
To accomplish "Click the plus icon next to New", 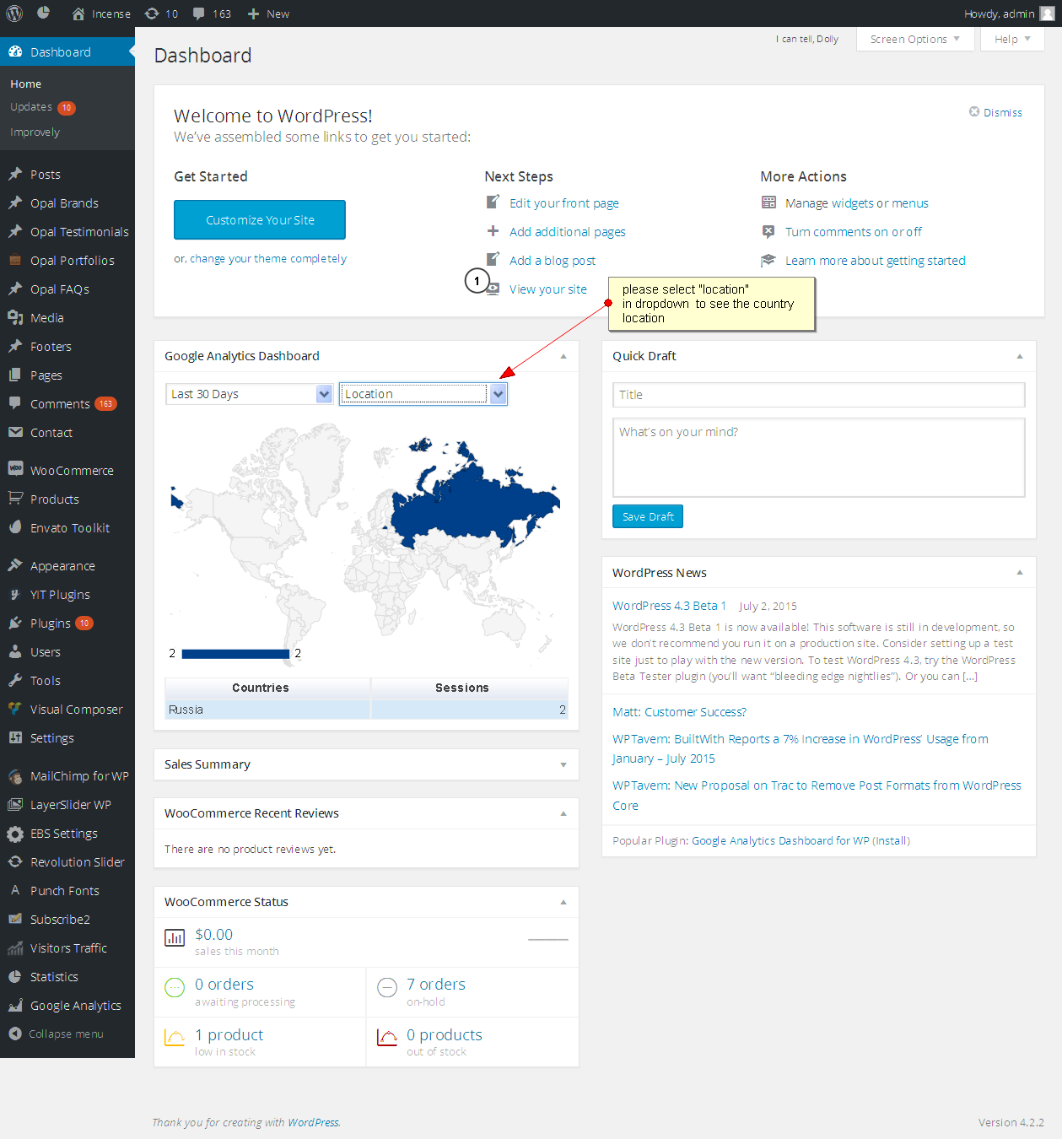I will pos(253,13).
